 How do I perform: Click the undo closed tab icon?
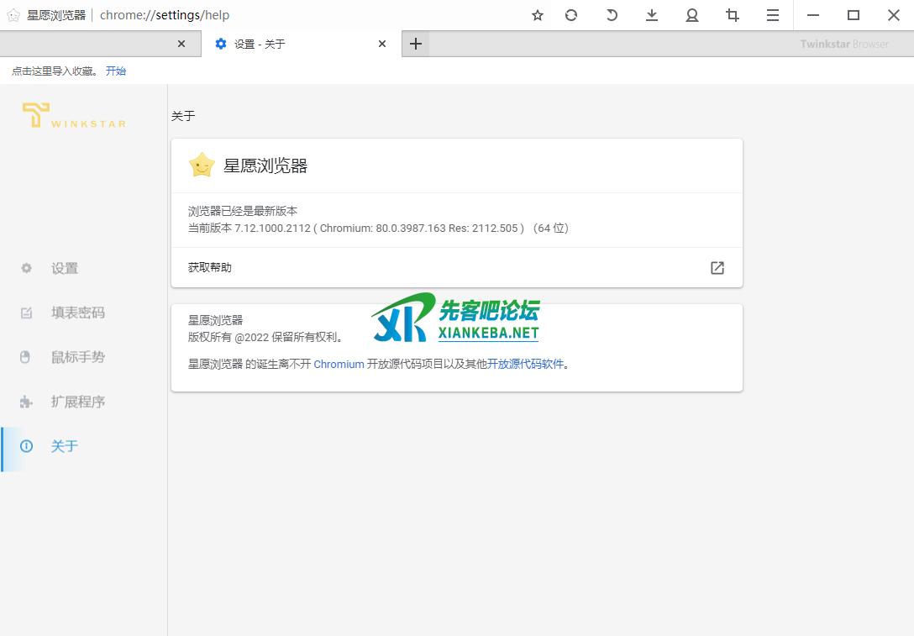[612, 15]
